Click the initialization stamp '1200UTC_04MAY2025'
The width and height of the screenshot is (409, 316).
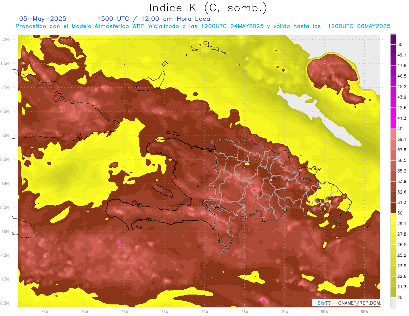[232, 26]
